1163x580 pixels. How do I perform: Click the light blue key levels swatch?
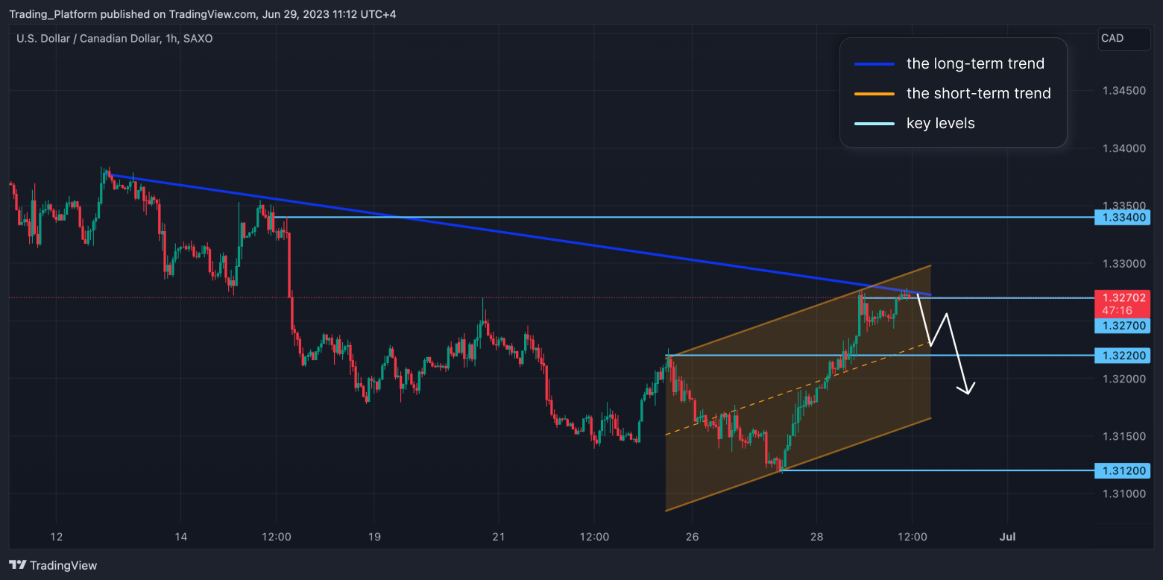coord(874,124)
